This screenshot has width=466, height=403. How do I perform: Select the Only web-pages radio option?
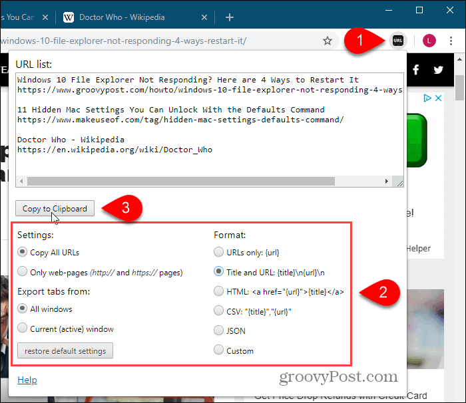(22, 271)
